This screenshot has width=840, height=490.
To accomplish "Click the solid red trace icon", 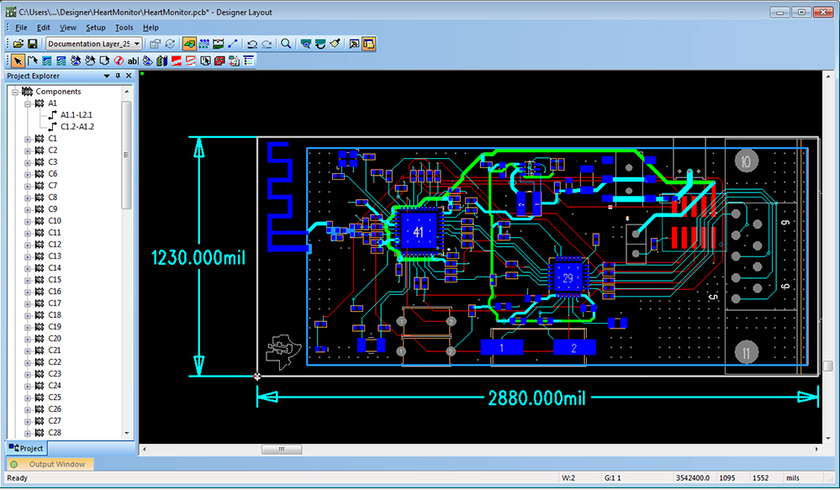I will click(x=177, y=61).
